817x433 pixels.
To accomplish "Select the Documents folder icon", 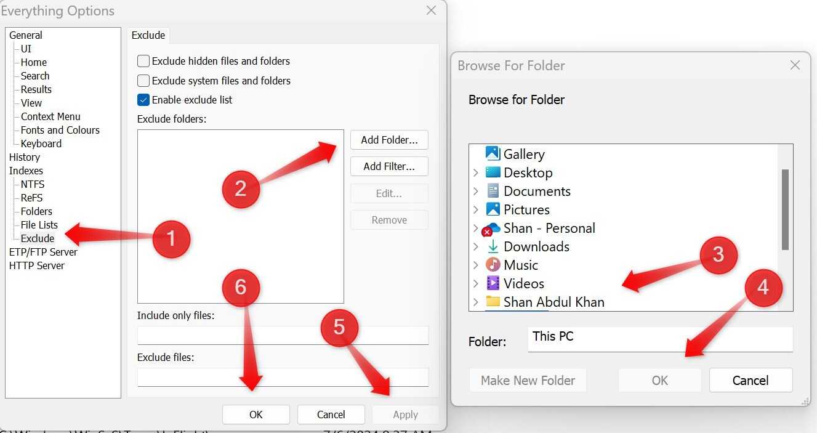I will click(x=493, y=191).
